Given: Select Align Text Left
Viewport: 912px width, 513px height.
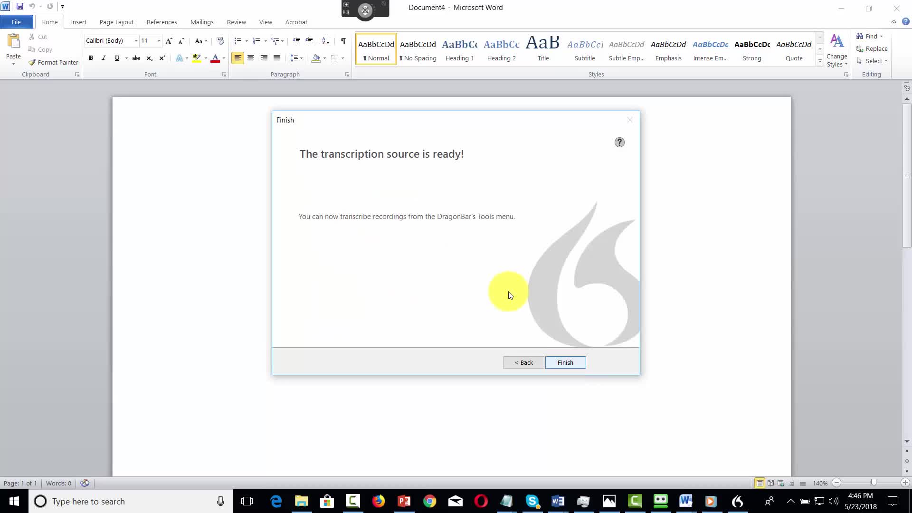Looking at the screenshot, I should tap(237, 58).
